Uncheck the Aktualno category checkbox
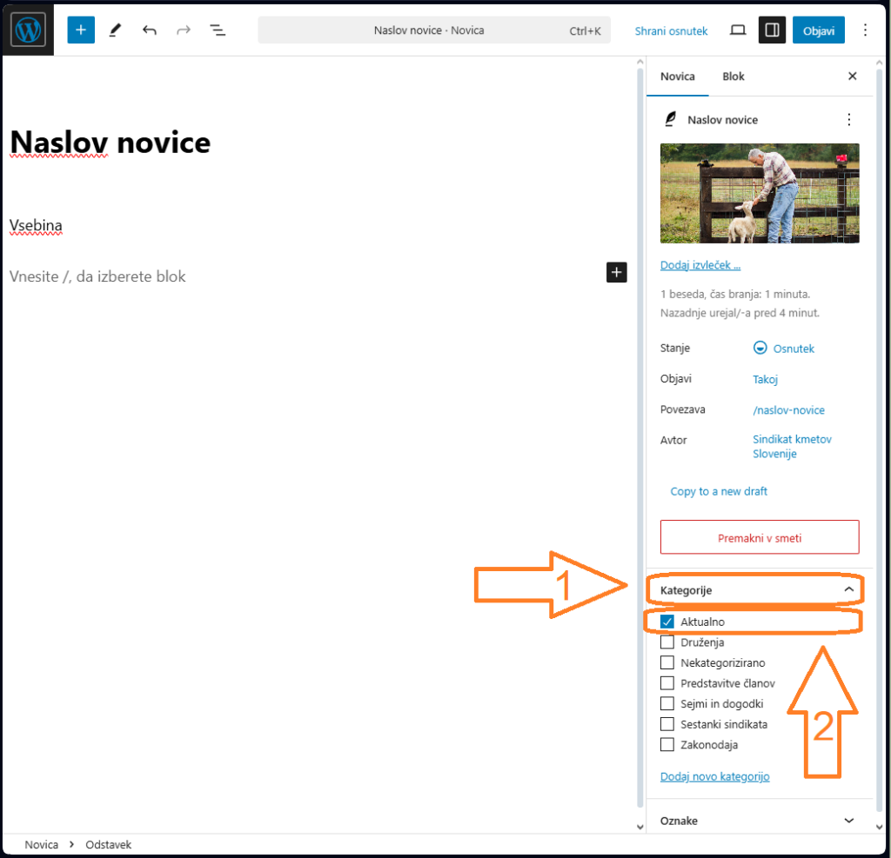The image size is (891, 858). pos(667,622)
